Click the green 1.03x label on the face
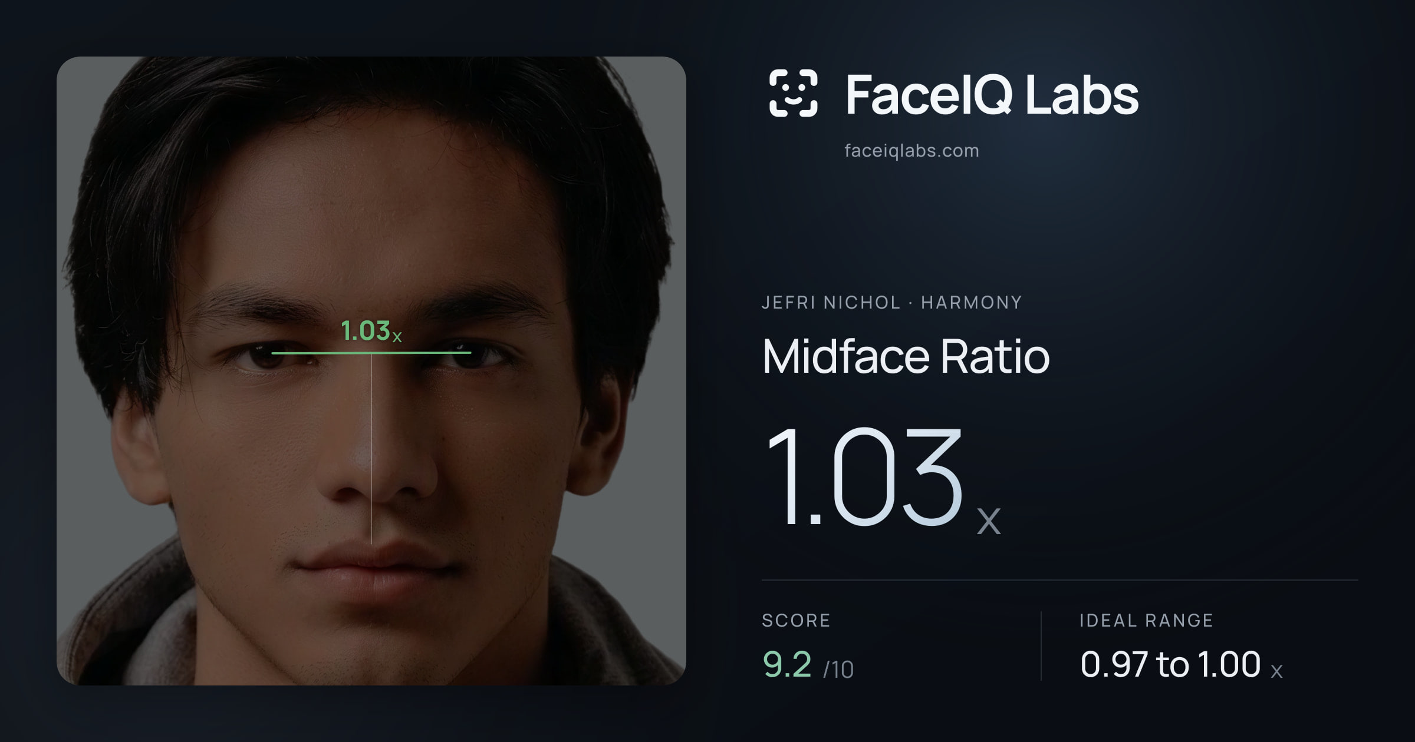Image resolution: width=1415 pixels, height=742 pixels. click(x=371, y=331)
